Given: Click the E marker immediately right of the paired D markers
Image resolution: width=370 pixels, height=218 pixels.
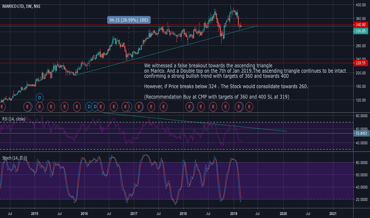Looking at the screenshot, I should coord(101,107).
